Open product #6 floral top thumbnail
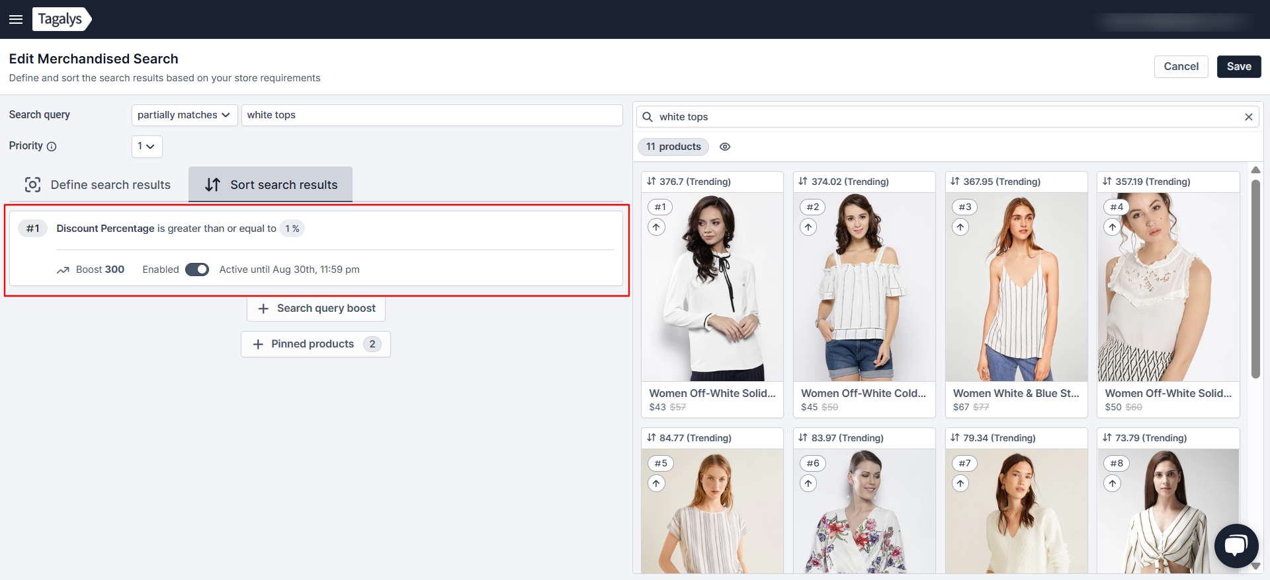Screen dimensions: 1270x580 [x=865, y=511]
